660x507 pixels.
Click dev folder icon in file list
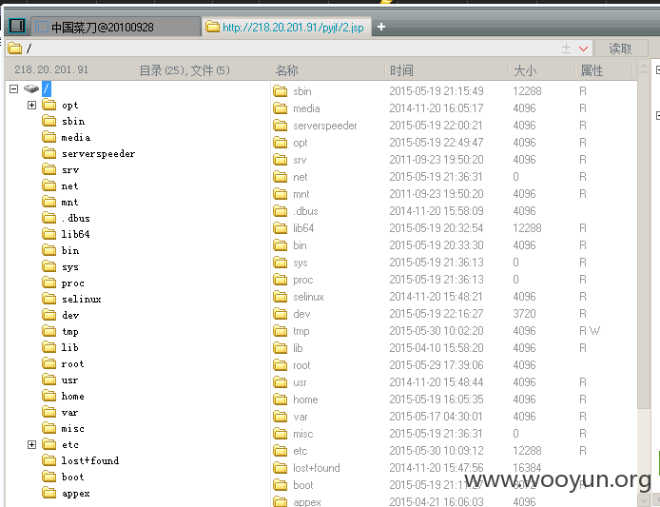(281, 314)
